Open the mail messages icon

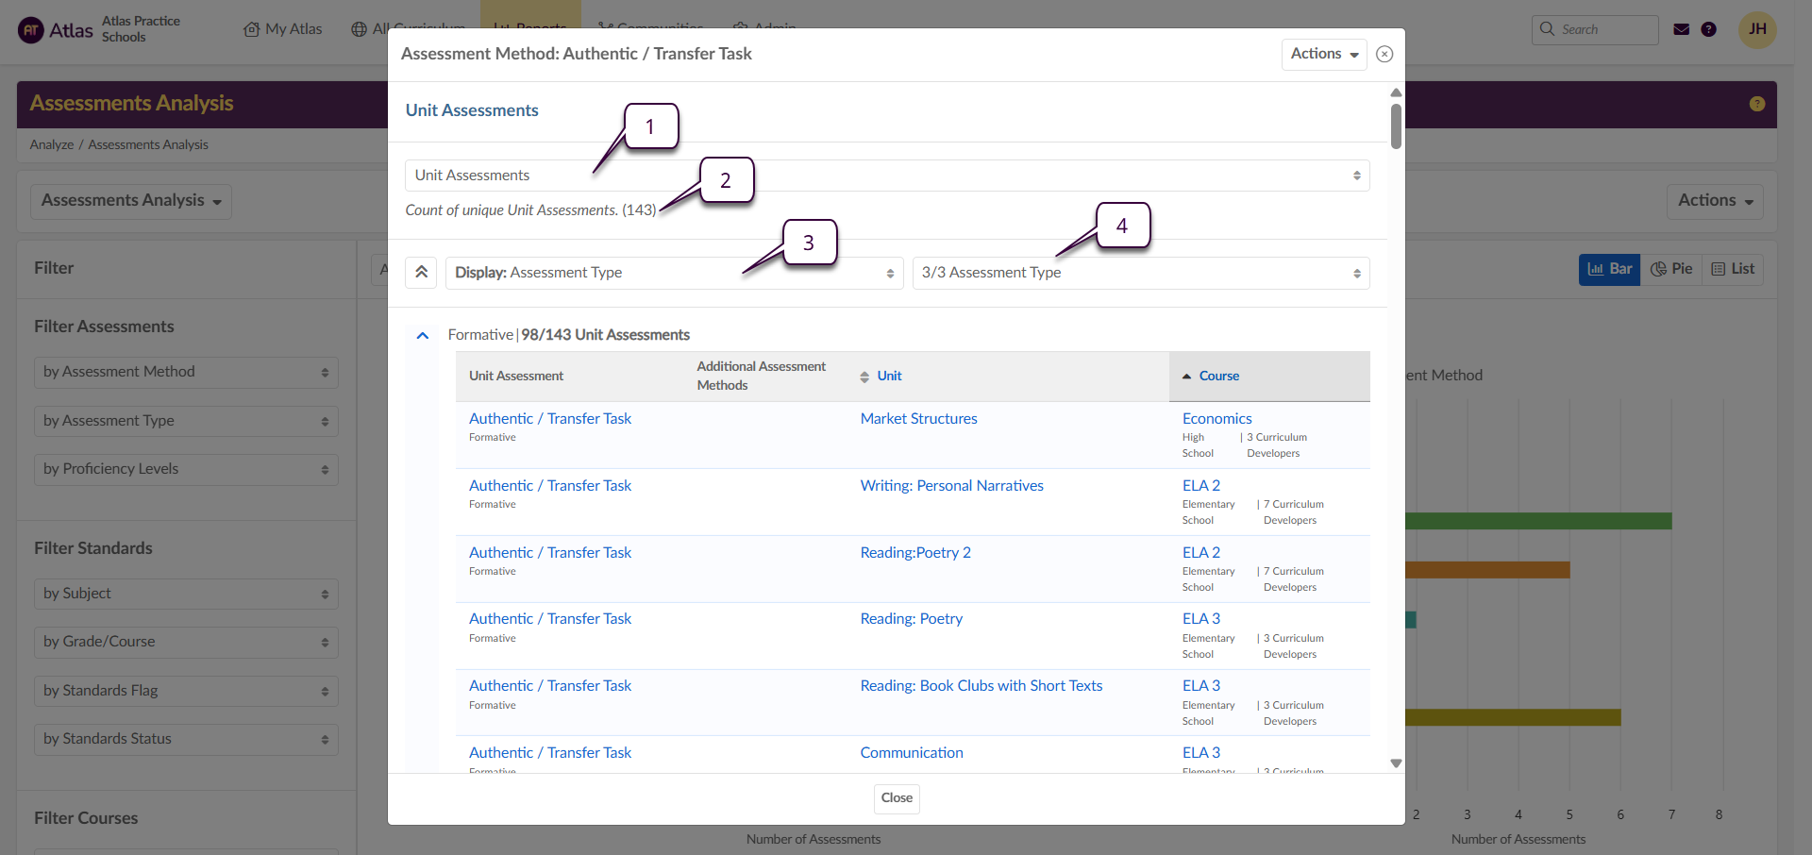1681,29
